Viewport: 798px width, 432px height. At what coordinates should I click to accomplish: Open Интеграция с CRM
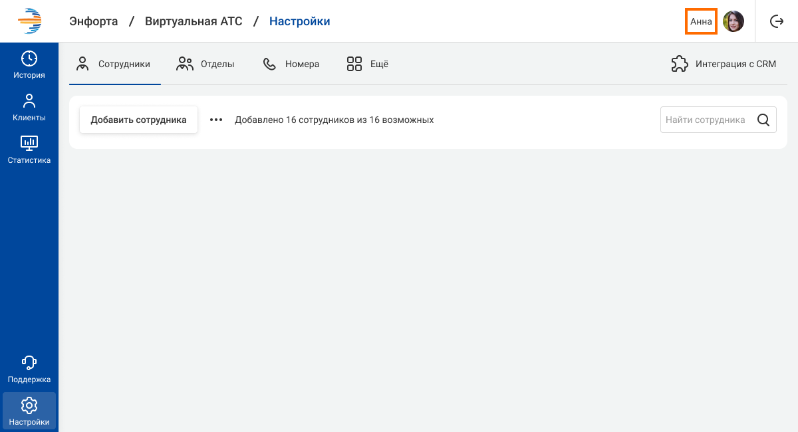(x=724, y=64)
